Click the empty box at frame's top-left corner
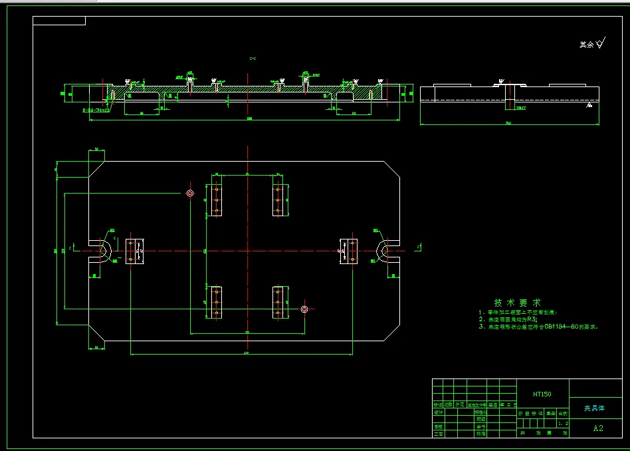The image size is (630, 451). [59, 21]
